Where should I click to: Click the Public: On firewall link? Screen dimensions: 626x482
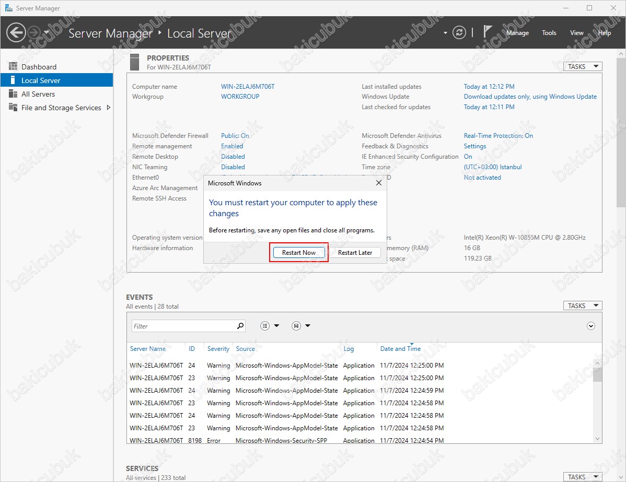click(235, 136)
